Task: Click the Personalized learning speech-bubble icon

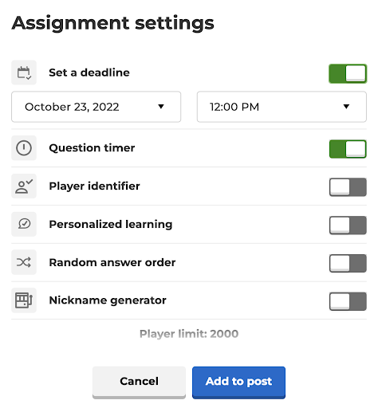Action: 24,224
